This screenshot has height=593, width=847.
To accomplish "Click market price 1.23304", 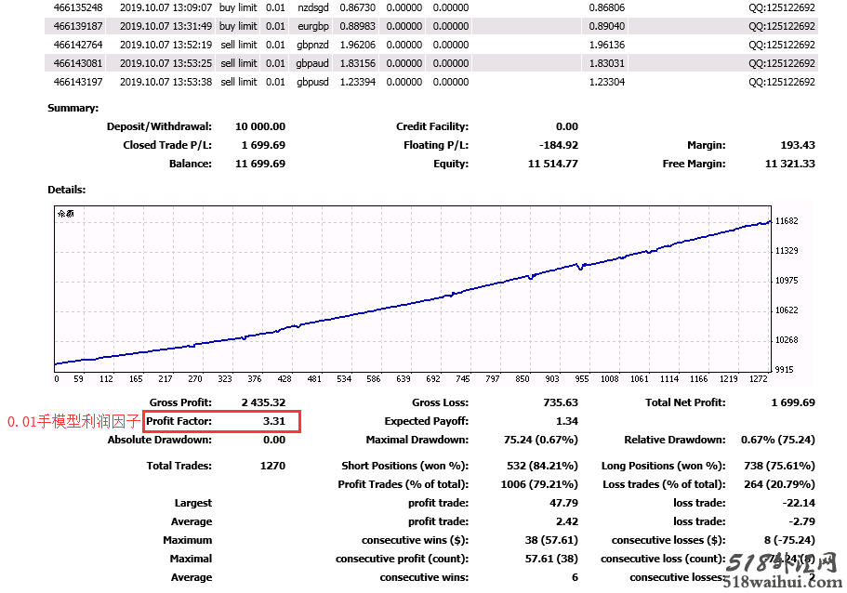I will tap(606, 82).
